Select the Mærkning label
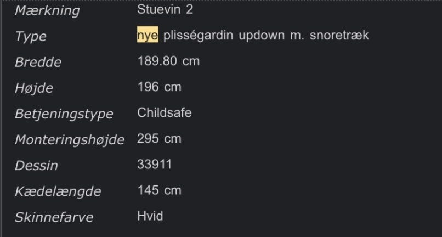 47,11
